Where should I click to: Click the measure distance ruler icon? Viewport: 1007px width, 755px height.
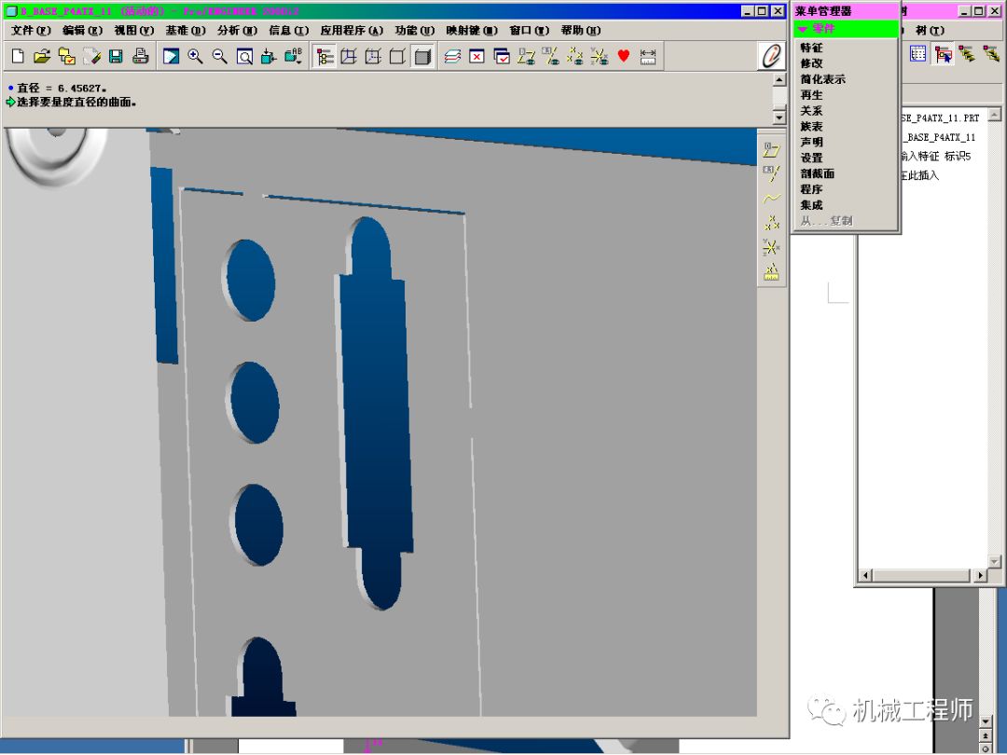click(648, 57)
